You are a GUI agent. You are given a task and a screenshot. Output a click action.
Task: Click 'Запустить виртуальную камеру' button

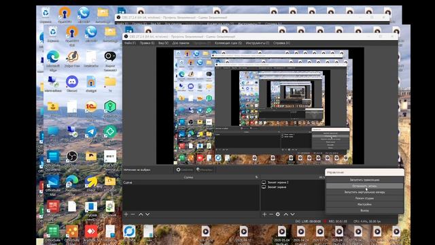[364, 192]
